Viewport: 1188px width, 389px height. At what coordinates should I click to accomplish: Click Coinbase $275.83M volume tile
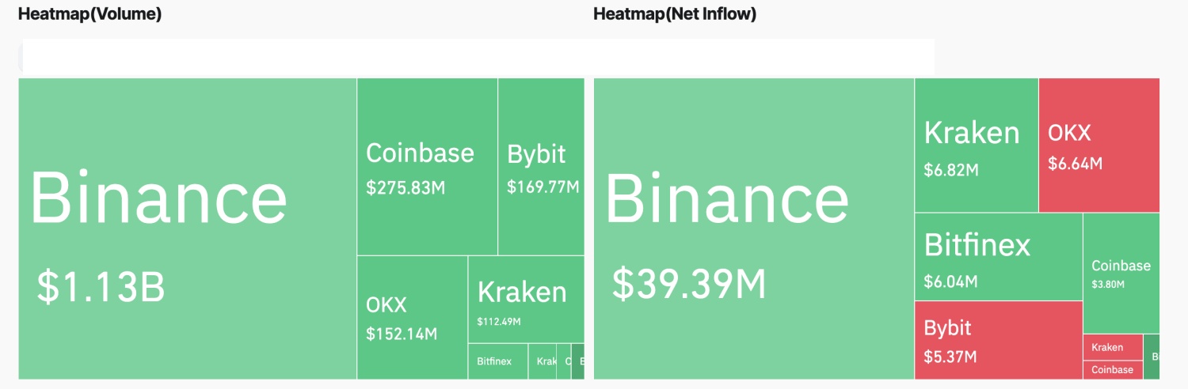point(428,167)
